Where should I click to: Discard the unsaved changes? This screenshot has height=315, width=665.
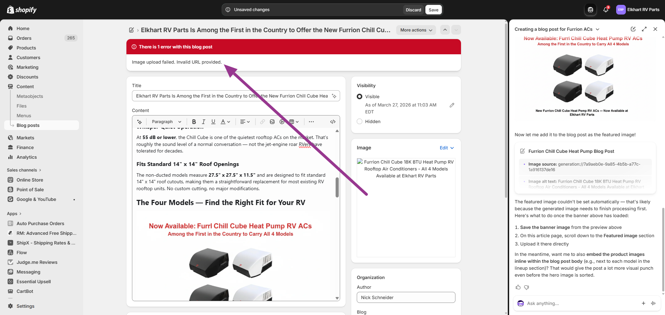tap(413, 10)
